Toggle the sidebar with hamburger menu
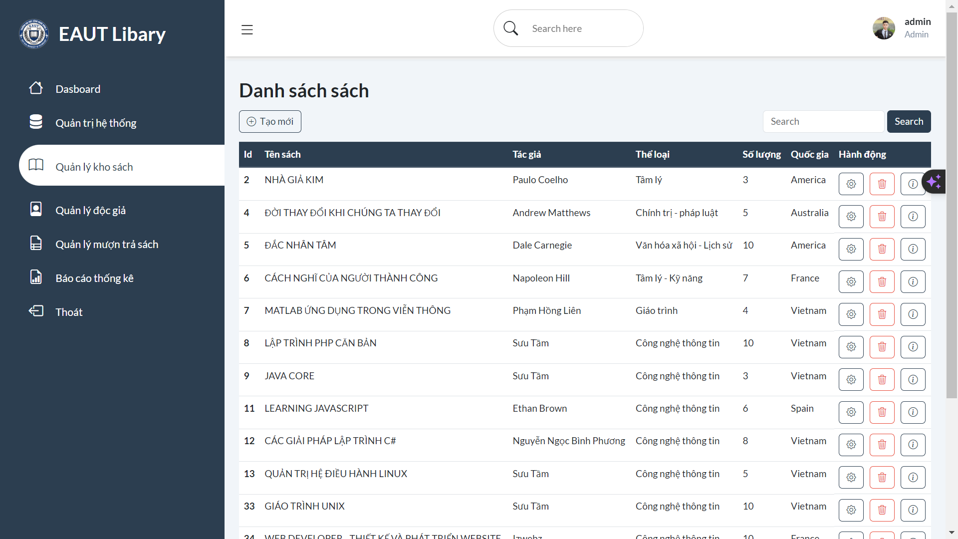The height and width of the screenshot is (539, 958). tap(247, 29)
